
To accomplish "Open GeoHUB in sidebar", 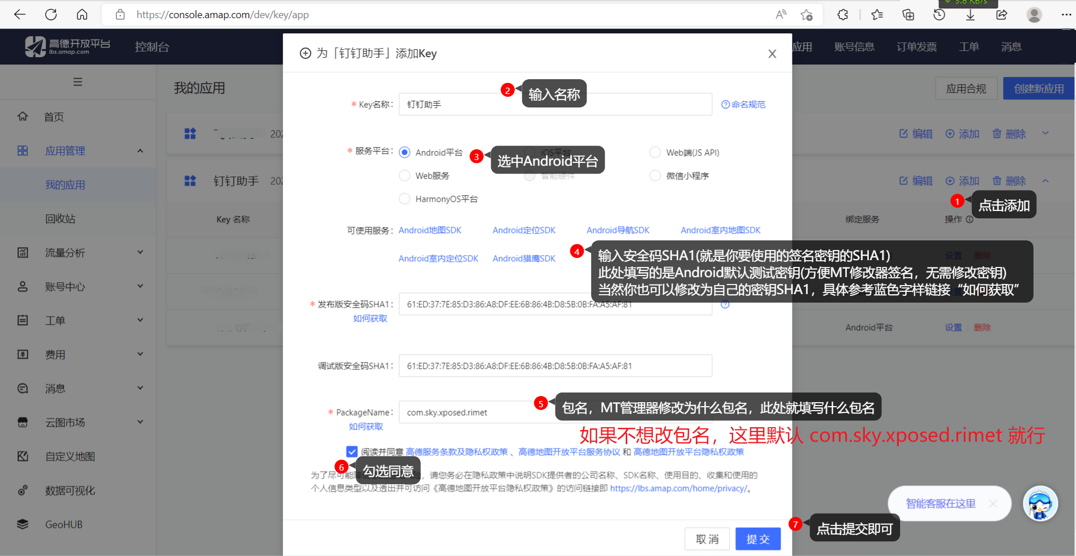I will click(64, 524).
